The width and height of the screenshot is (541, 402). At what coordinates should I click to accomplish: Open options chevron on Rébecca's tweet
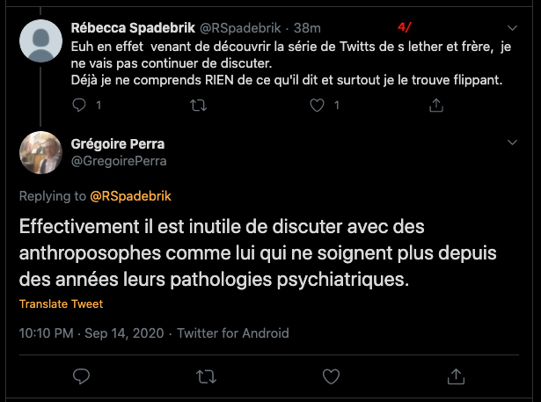pyautogui.click(x=513, y=27)
